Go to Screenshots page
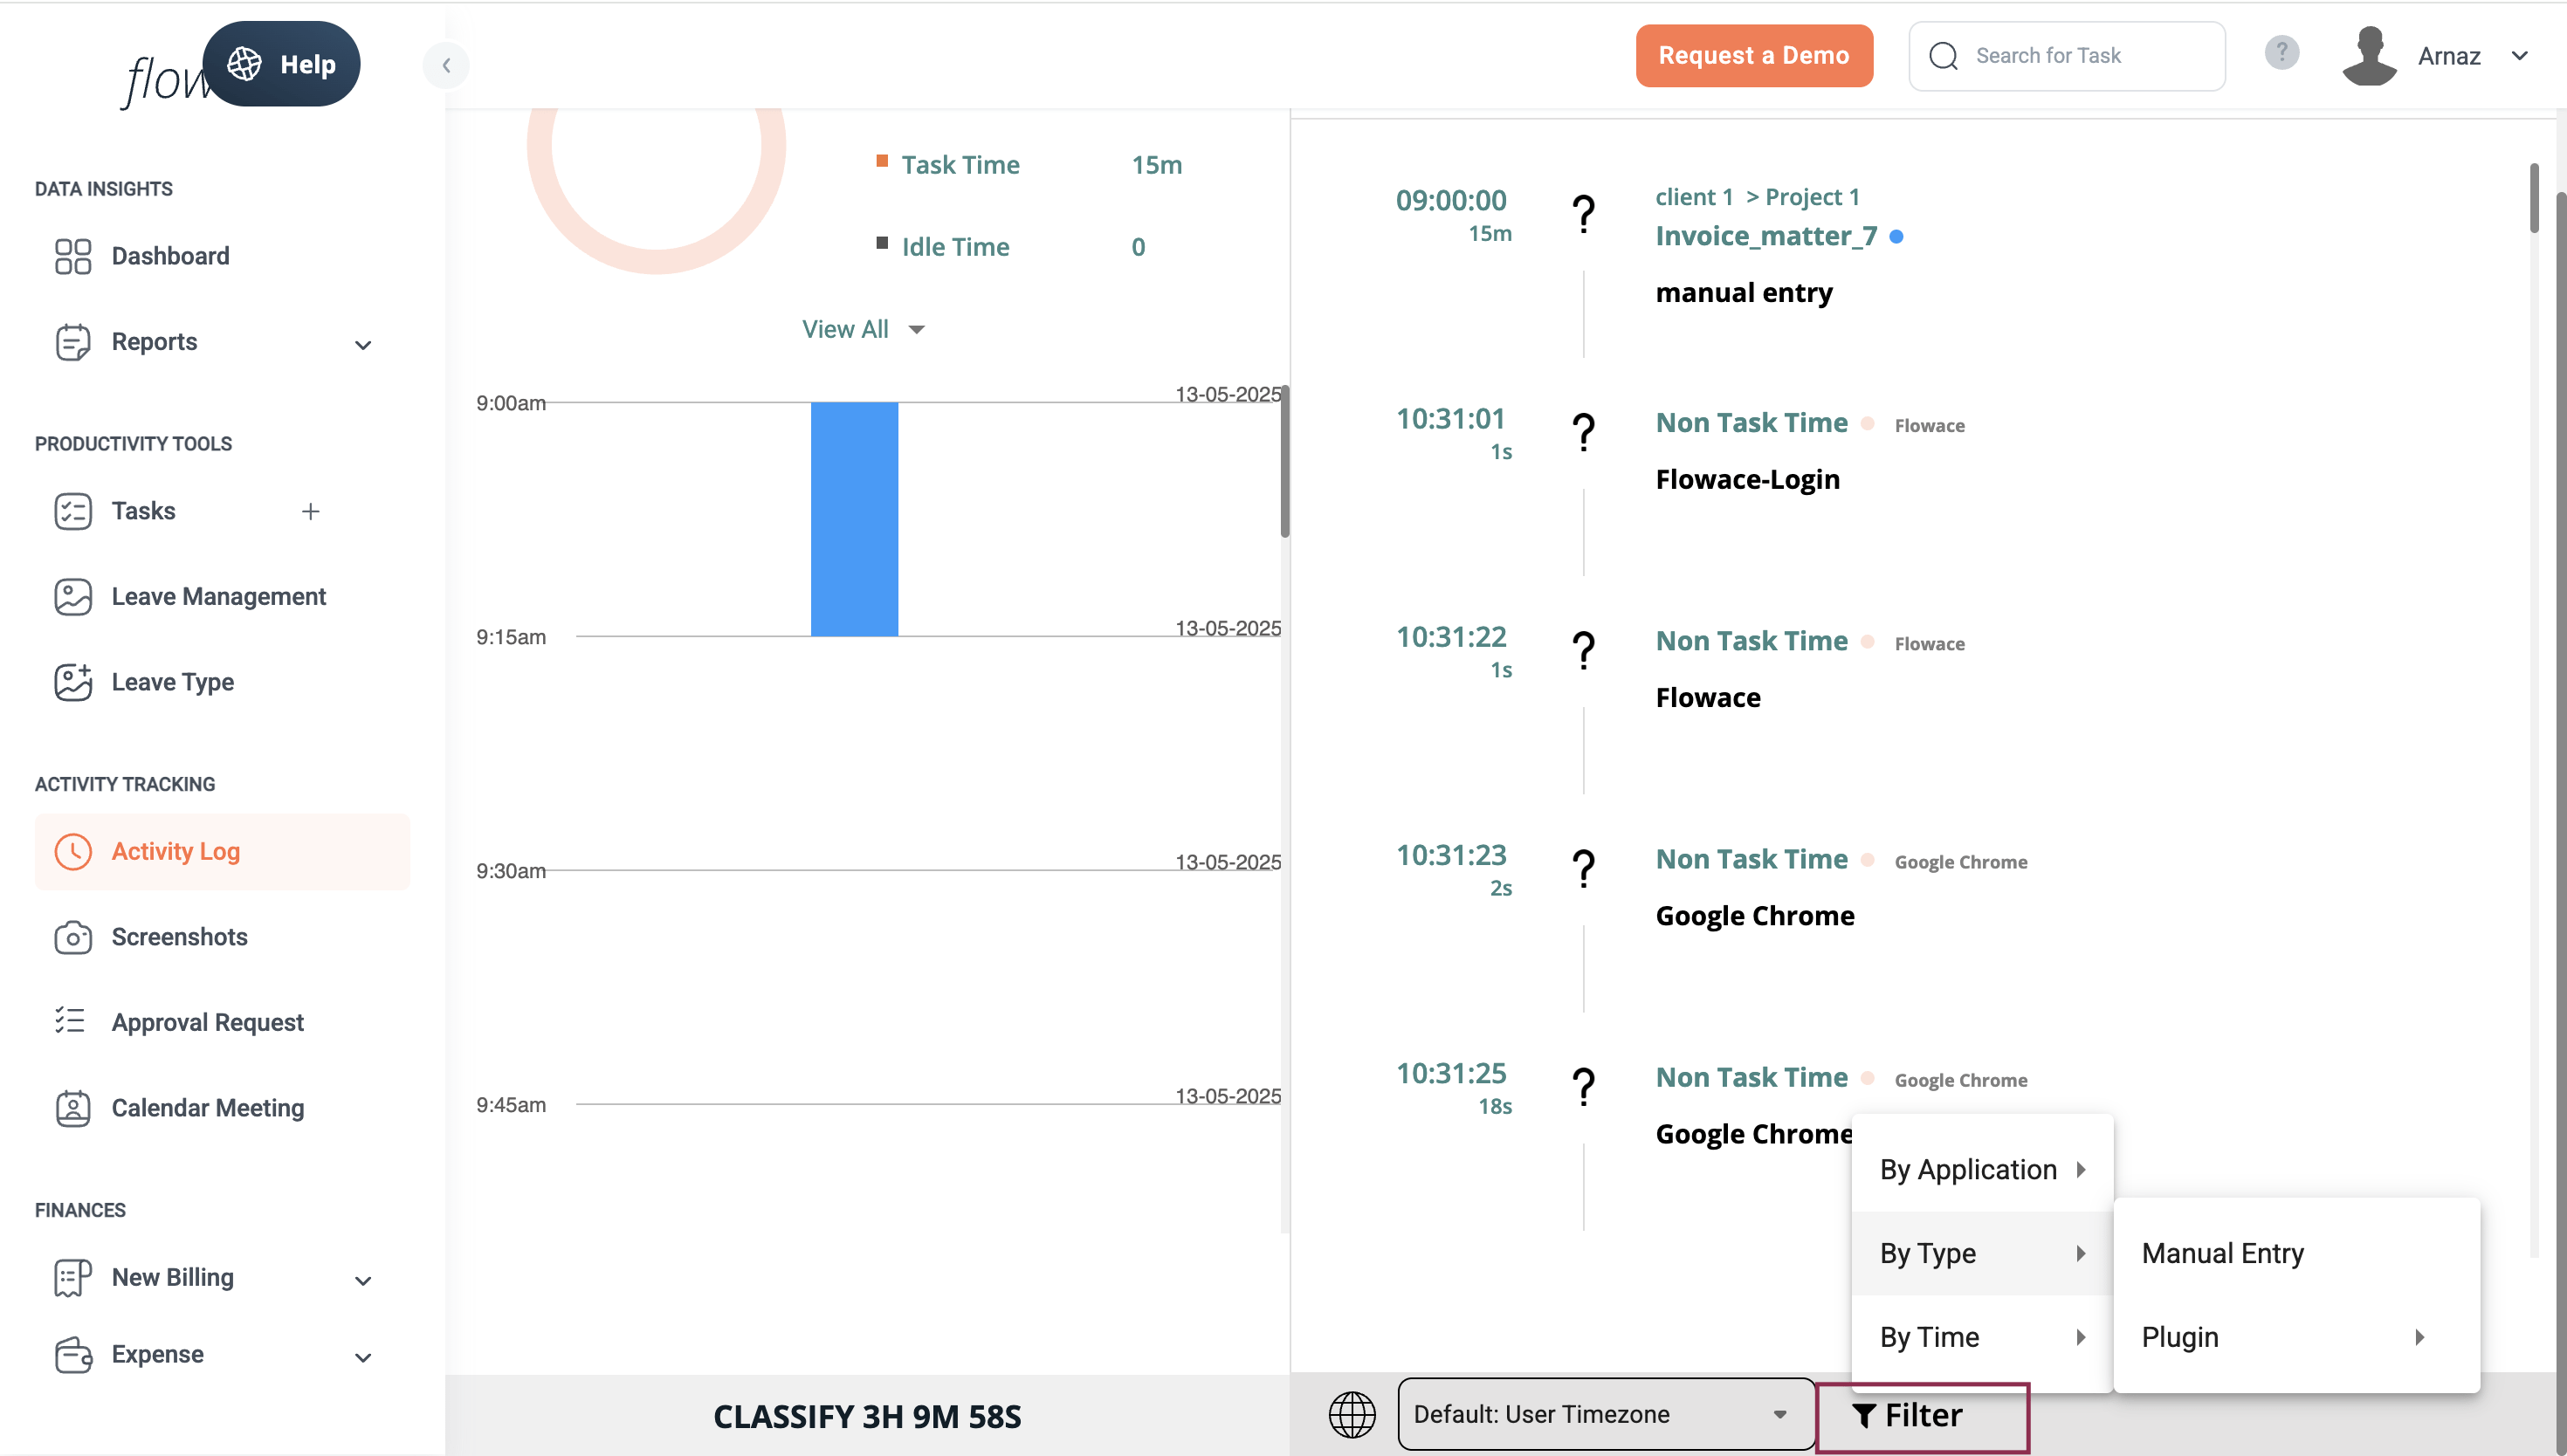Viewport: 2567px width, 1456px height. pos(179,937)
